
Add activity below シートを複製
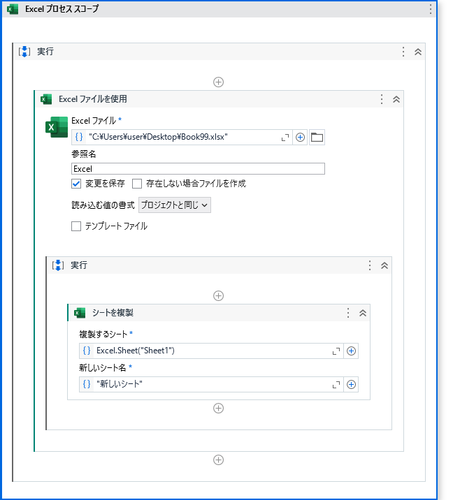click(x=218, y=408)
